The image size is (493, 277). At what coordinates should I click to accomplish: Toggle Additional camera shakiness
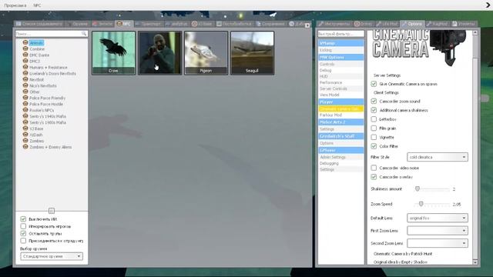click(x=374, y=110)
